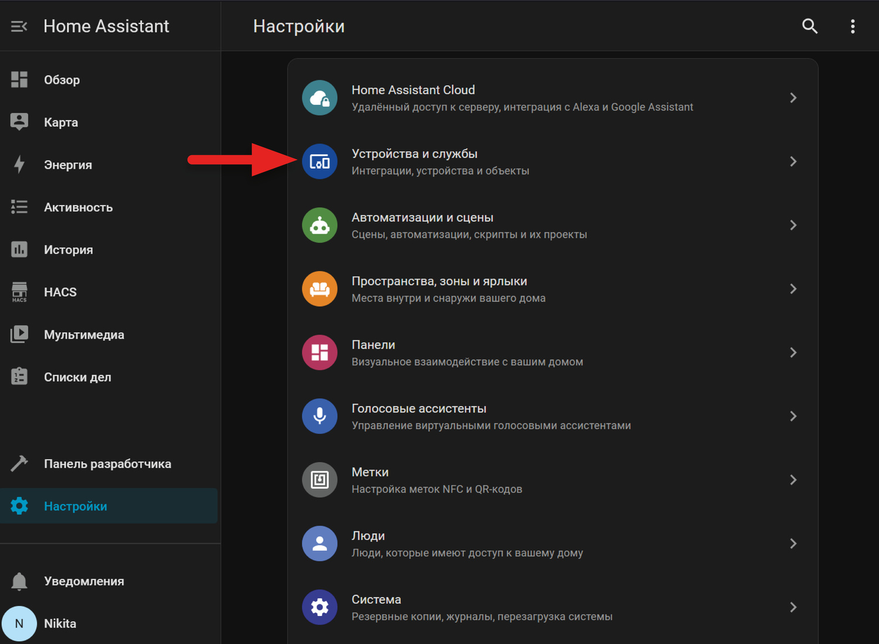The height and width of the screenshot is (644, 879).
Task: Collapse the sidebar with the menu icon
Action: point(19,26)
